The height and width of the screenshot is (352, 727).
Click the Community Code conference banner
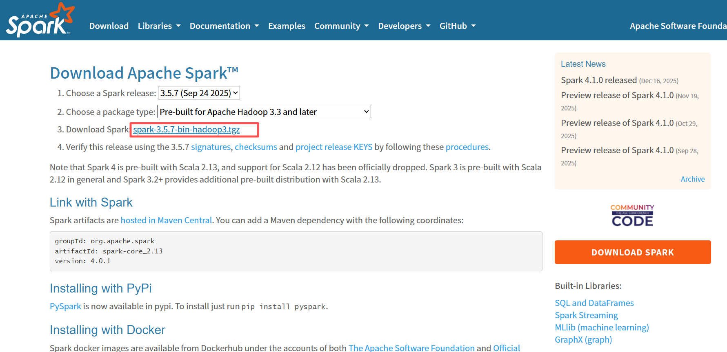coord(632,216)
